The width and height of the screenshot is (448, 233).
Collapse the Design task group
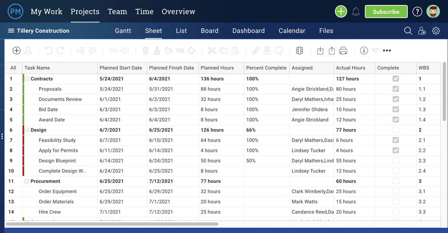(27, 130)
